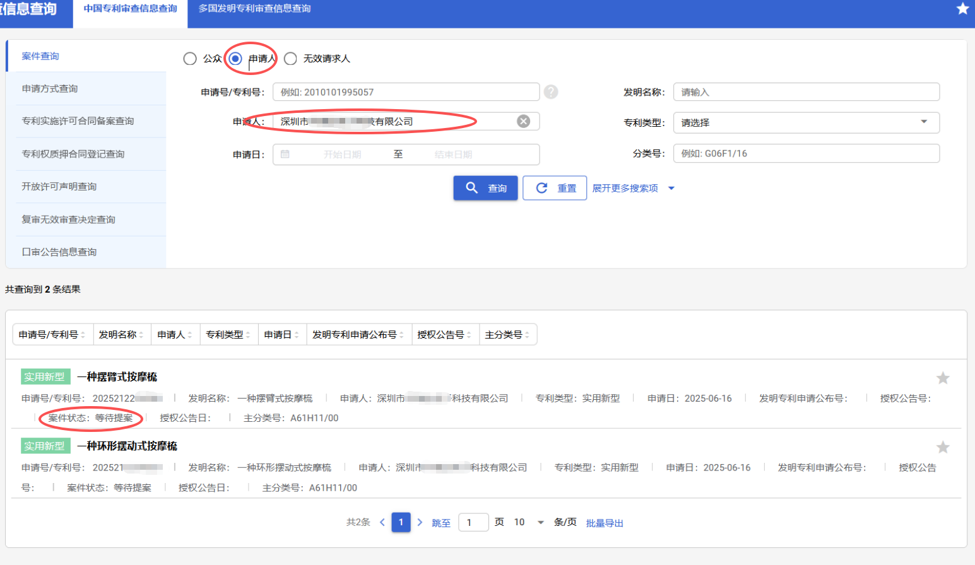Select the 申请人 radio button

235,58
